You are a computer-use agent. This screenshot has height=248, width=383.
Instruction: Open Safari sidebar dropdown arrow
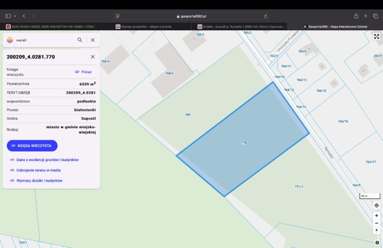coord(15,16)
